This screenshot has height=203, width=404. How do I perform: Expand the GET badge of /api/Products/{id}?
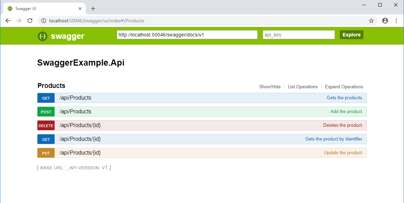[x=46, y=139]
